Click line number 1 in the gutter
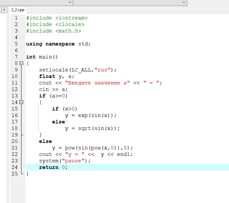This screenshot has height=203, width=229. pyautogui.click(x=16, y=18)
